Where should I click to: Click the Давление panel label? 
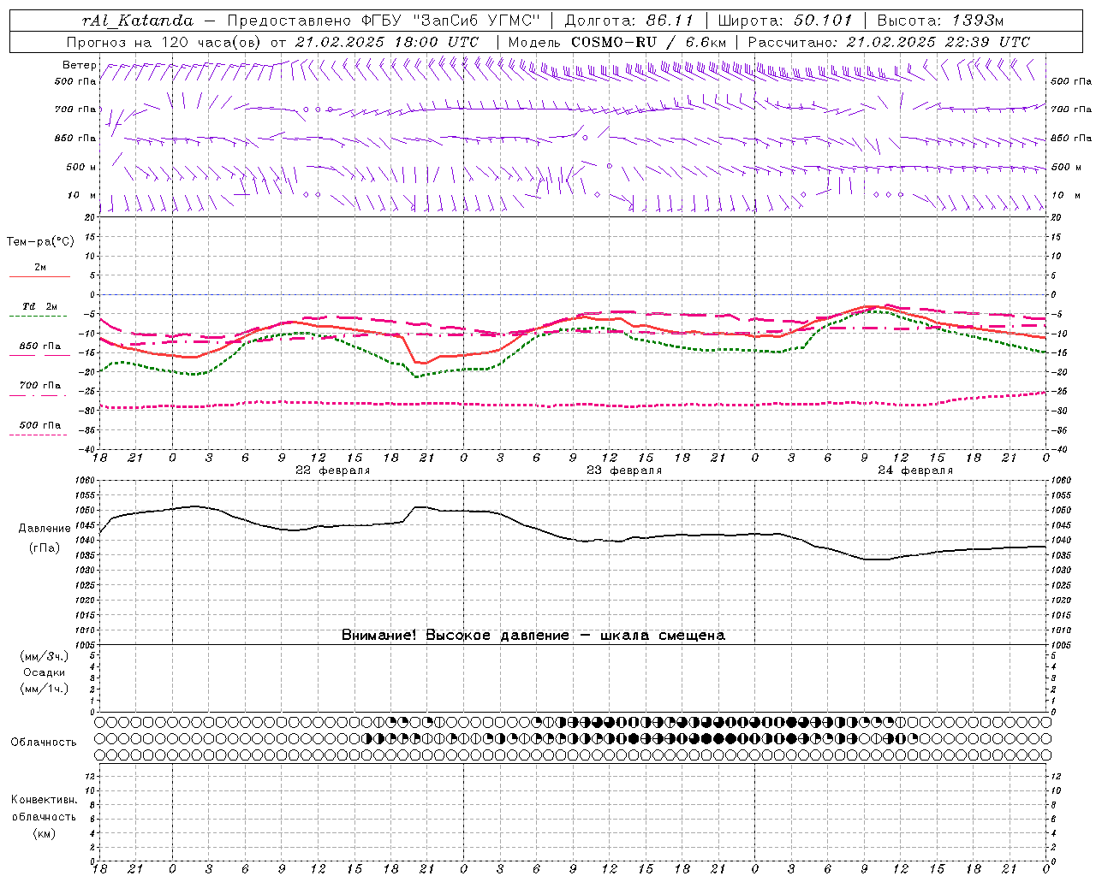45,529
